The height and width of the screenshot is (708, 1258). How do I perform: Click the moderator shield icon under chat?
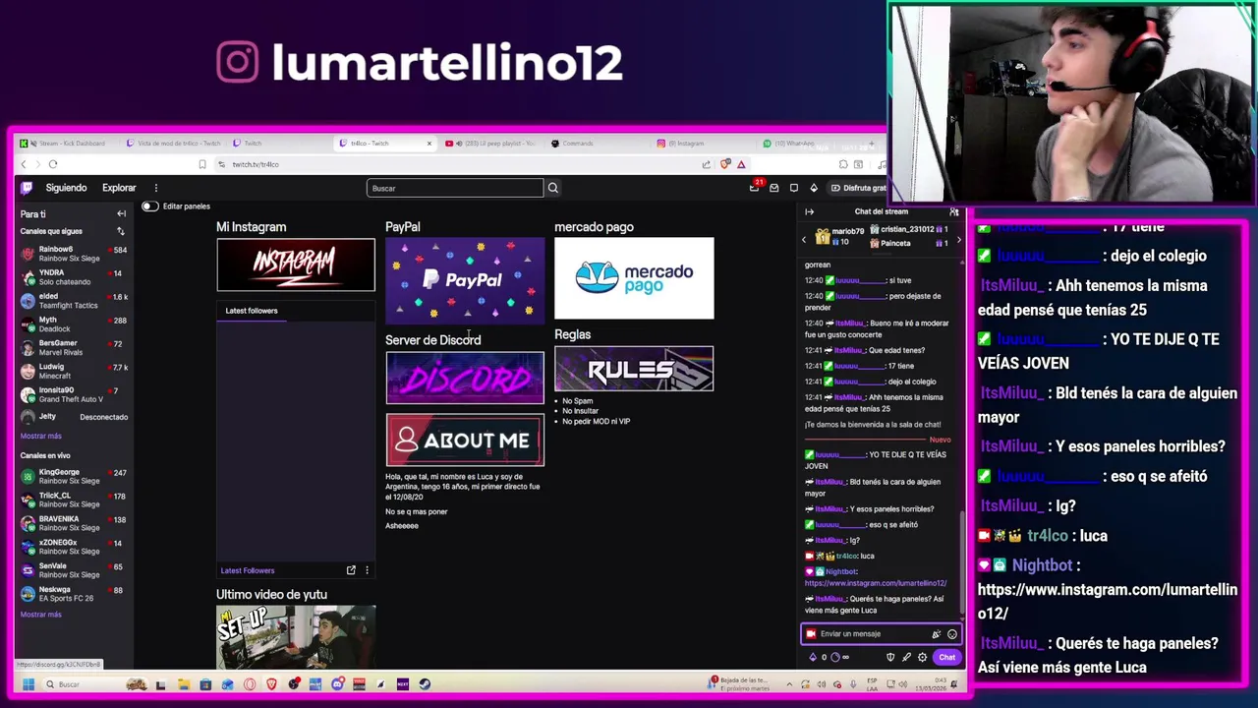(x=890, y=657)
